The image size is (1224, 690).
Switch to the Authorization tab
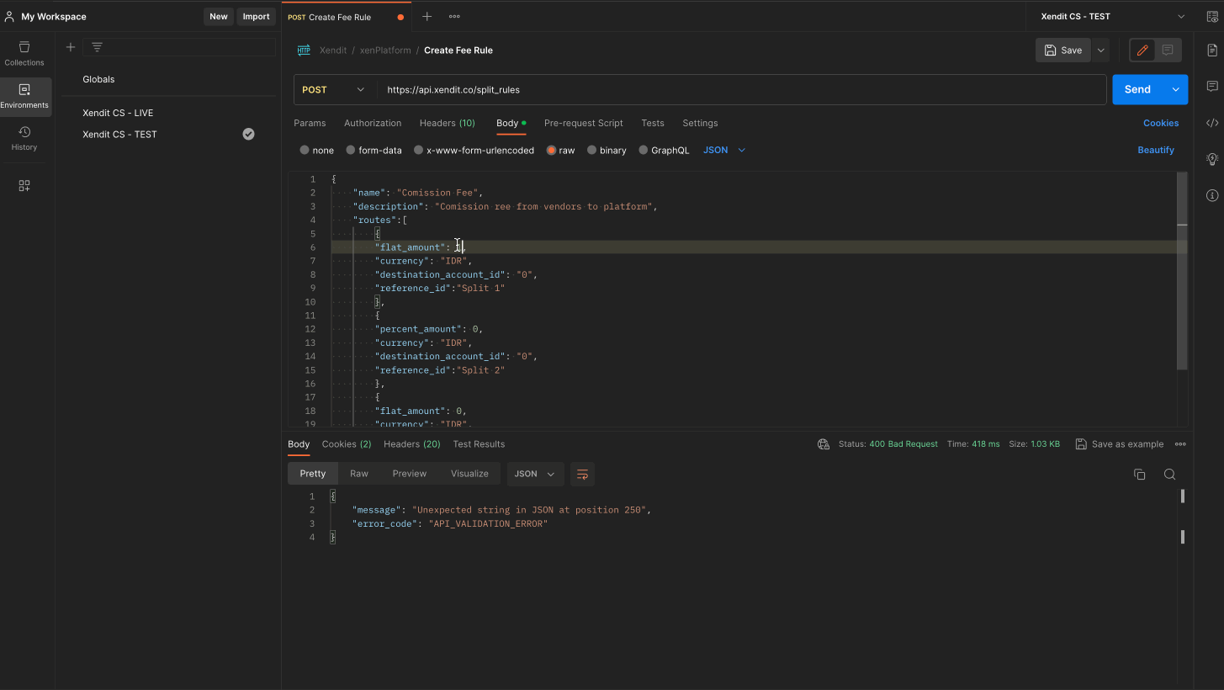pos(373,123)
